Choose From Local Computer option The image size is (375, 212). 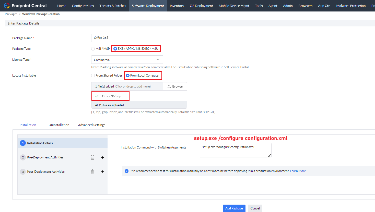click(128, 76)
